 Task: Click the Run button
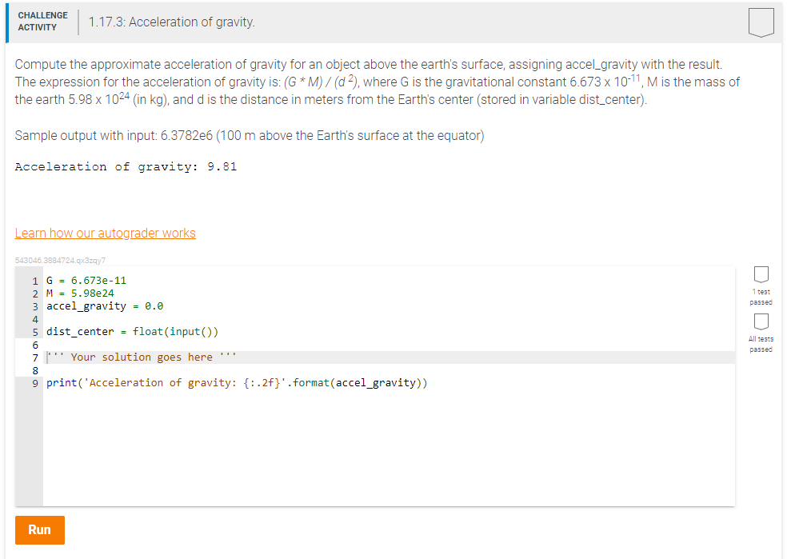(40, 529)
